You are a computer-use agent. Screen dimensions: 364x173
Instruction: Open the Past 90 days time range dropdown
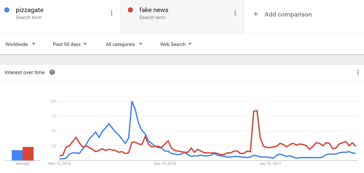pyautogui.click(x=70, y=44)
